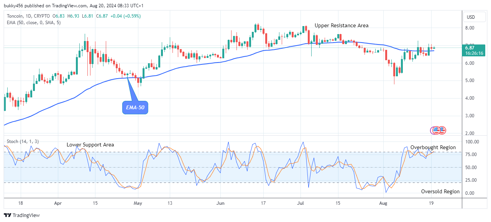The width and height of the screenshot is (491, 222).
Task: Click the 'Lower Support Area' text annotation
Action: point(90,145)
